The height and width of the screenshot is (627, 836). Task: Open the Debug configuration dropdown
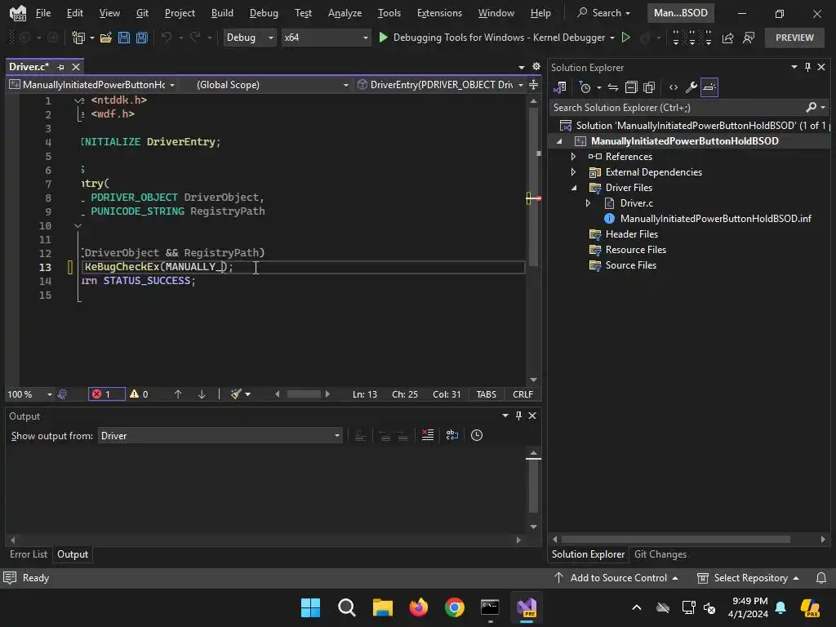pos(250,38)
